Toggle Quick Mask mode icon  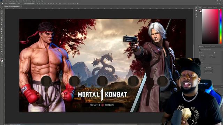click(2, 63)
